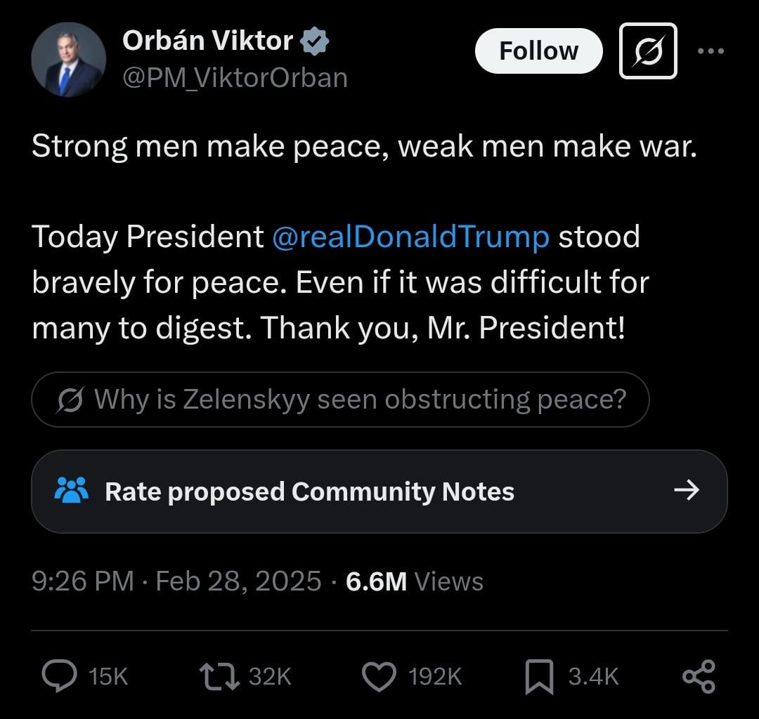
Task: Follow Orbán Viktor
Action: (539, 51)
